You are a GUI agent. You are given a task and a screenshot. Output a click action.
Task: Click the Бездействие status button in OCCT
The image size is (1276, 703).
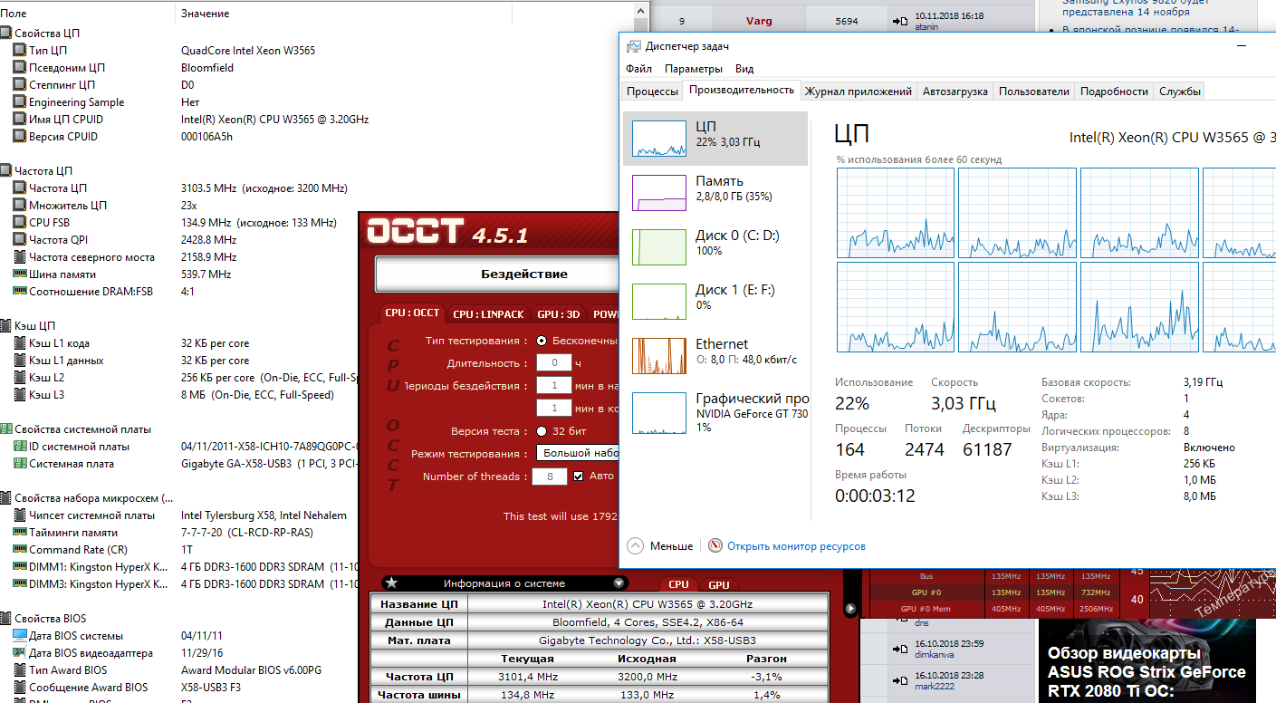click(x=496, y=274)
